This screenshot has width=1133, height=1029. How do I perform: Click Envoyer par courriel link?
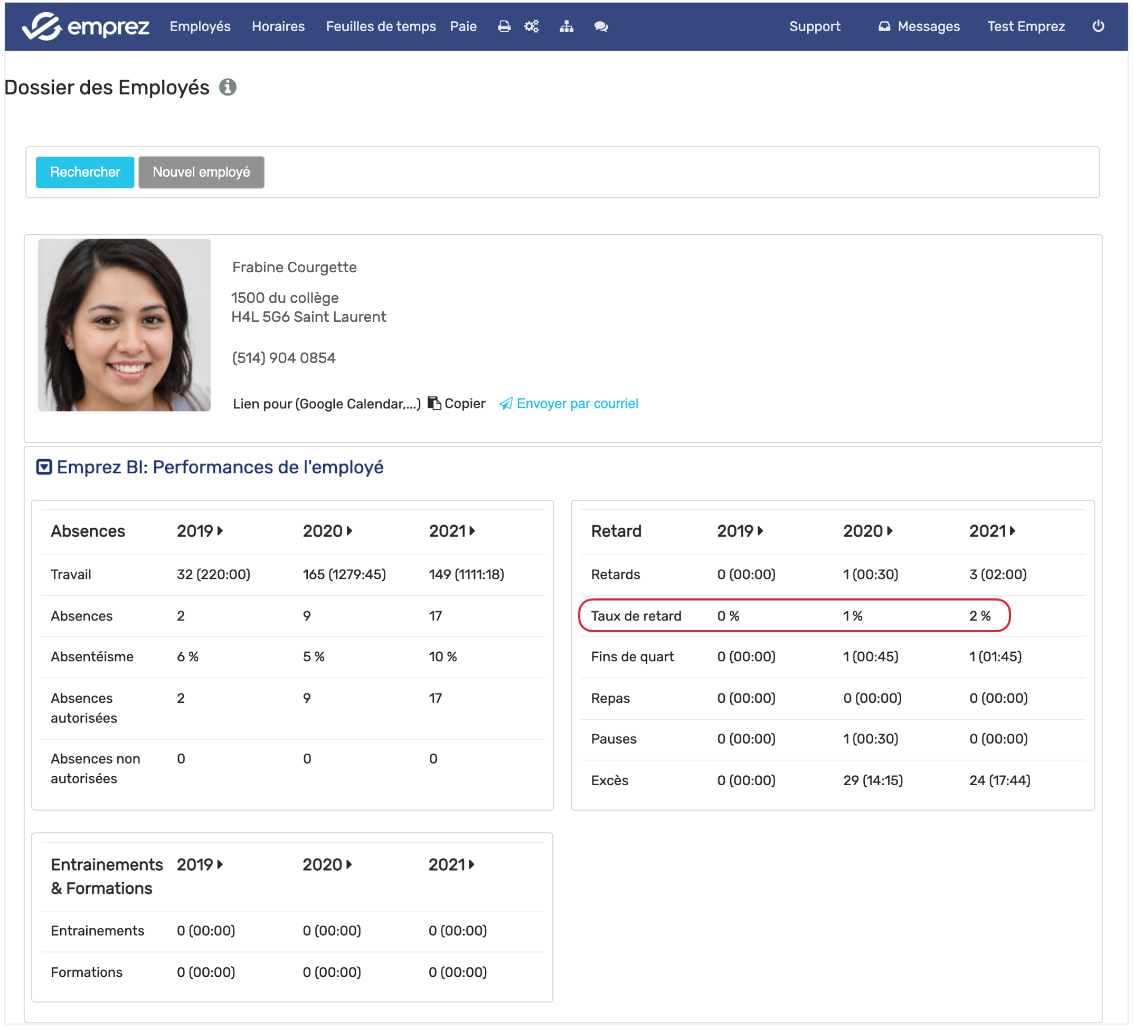(x=577, y=403)
